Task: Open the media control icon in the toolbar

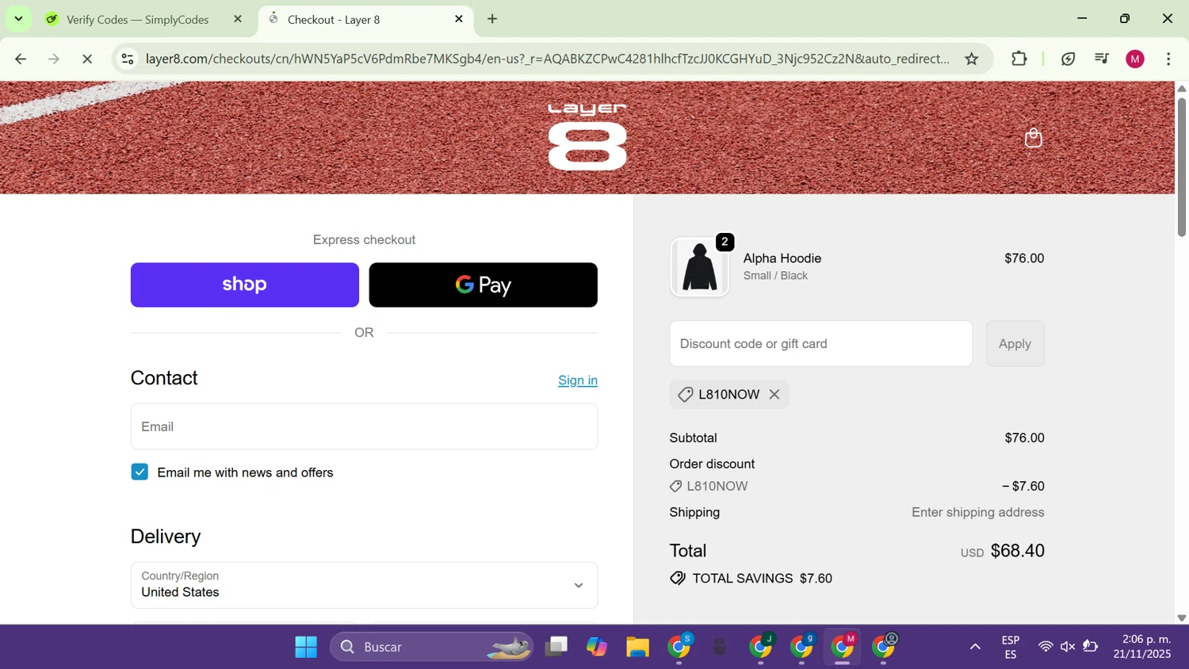Action: tap(1102, 59)
